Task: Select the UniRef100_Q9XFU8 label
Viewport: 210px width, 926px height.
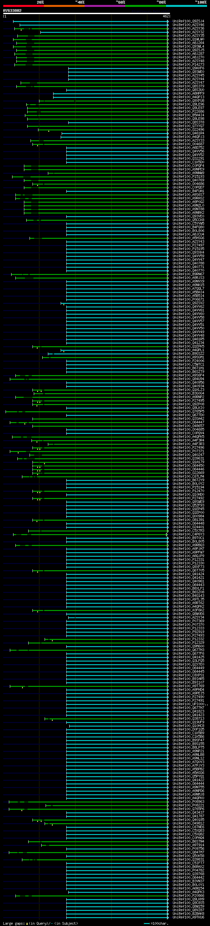Action: [188, 101]
